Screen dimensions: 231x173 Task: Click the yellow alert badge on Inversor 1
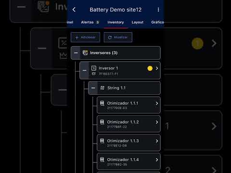(150, 68)
